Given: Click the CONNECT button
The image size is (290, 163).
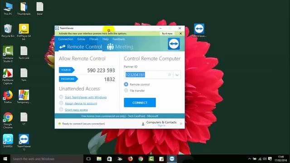Looking at the screenshot, I should [140, 103].
